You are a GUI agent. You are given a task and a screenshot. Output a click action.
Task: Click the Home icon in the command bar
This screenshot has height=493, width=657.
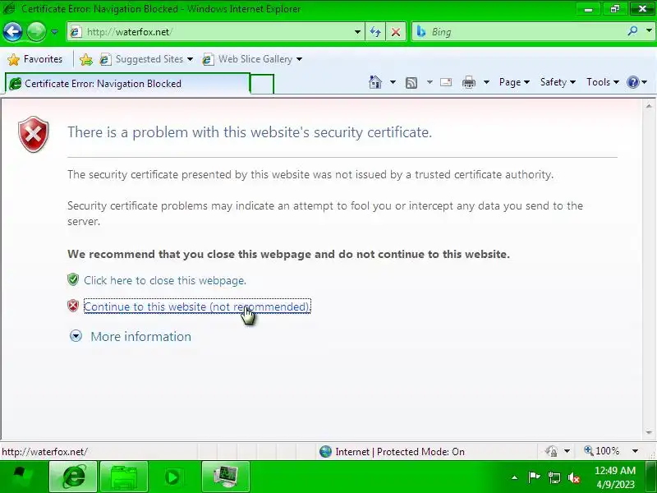coord(375,82)
